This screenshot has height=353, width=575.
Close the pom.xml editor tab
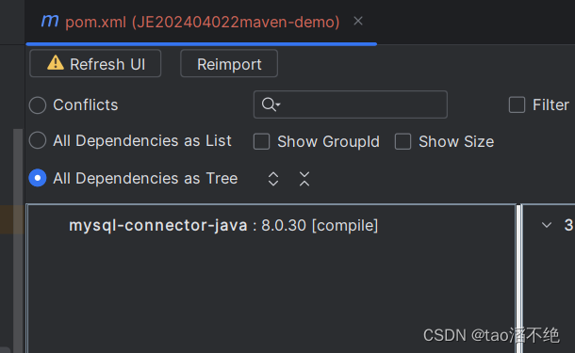click(x=358, y=22)
